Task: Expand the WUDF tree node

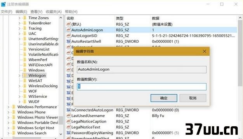Action: 19,102
